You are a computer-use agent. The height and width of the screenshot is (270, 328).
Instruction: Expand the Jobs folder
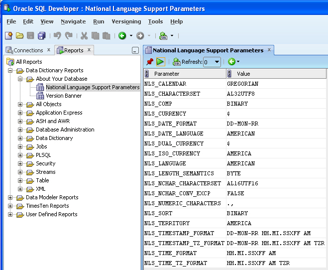point(20,147)
